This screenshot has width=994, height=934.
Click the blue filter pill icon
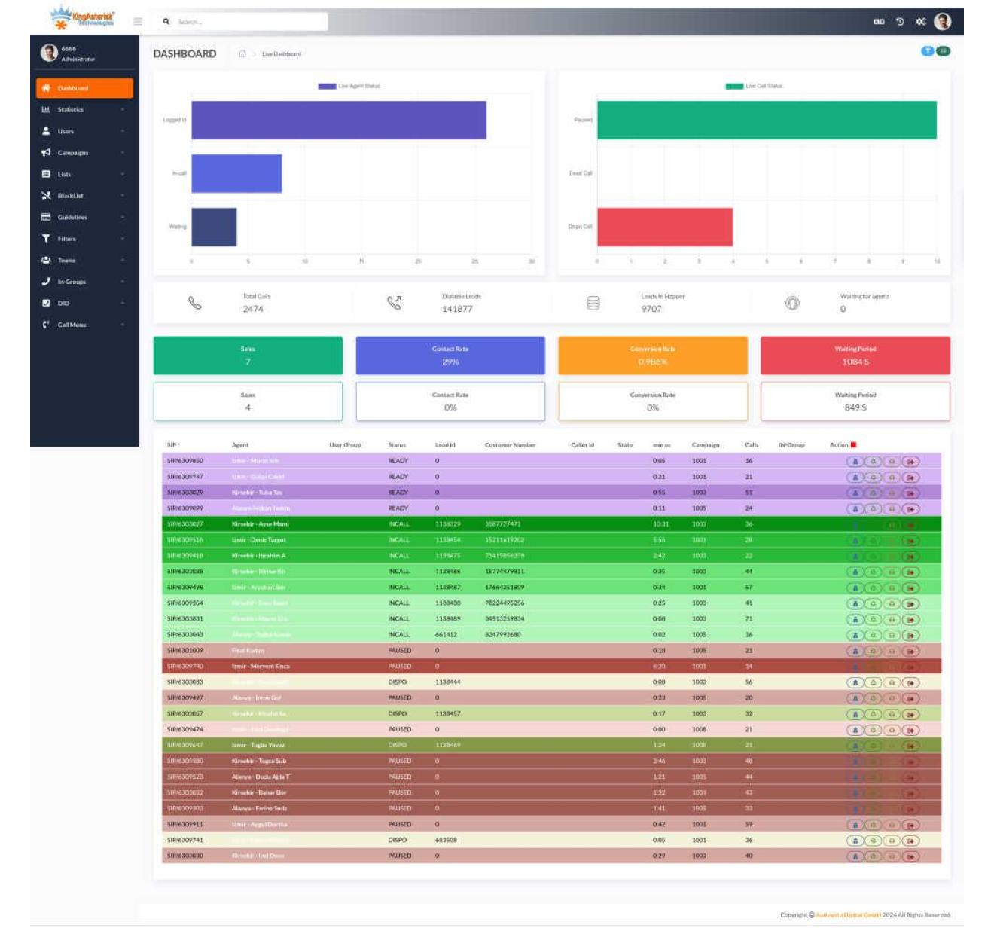click(928, 51)
